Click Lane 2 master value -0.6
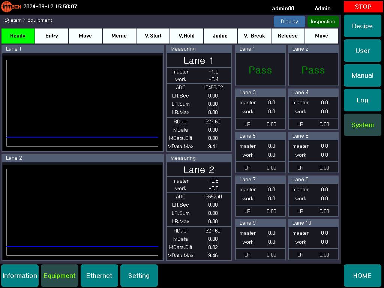This screenshot has height=288, width=384. (x=214, y=181)
